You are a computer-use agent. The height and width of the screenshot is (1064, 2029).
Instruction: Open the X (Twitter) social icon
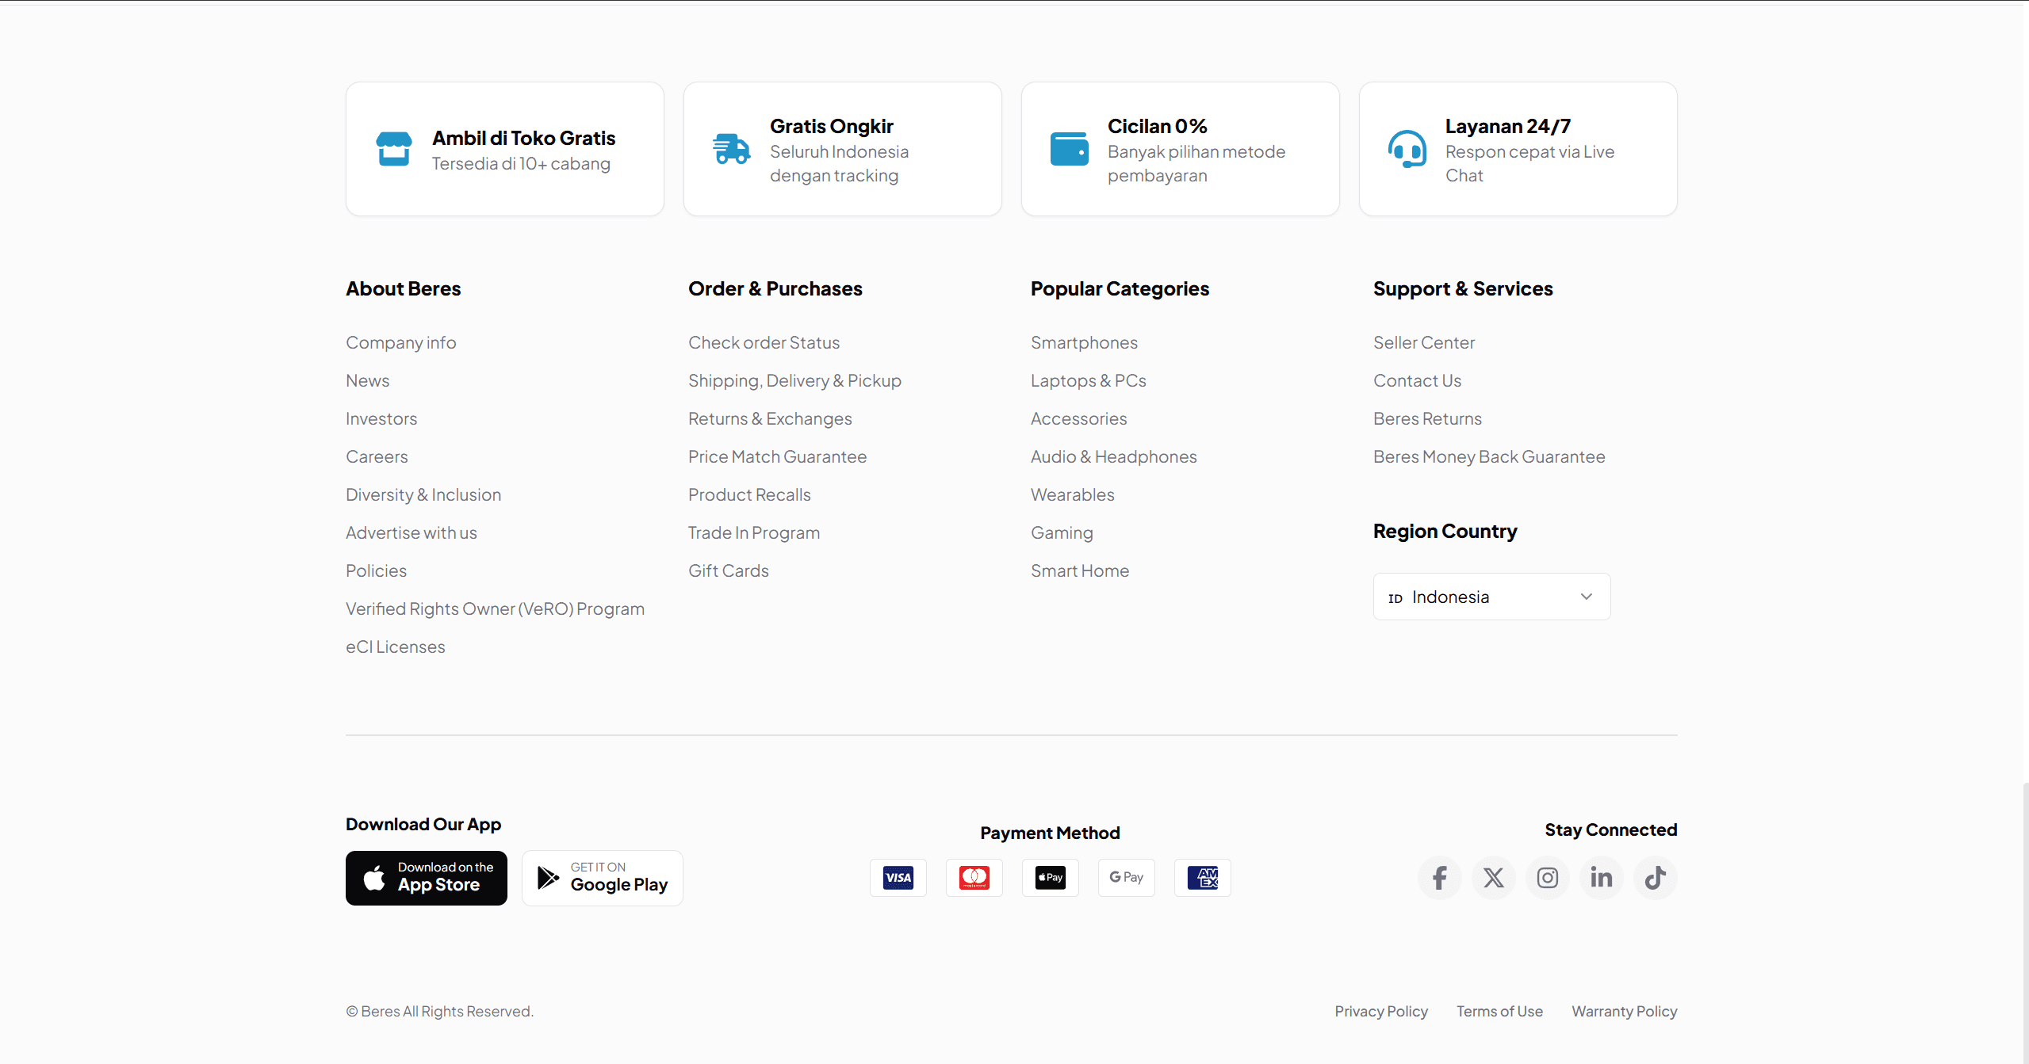[x=1494, y=878]
